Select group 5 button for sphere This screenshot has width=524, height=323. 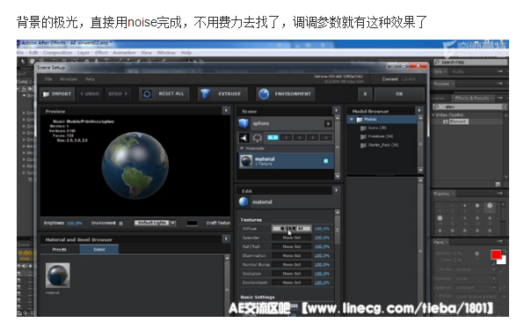326,137
